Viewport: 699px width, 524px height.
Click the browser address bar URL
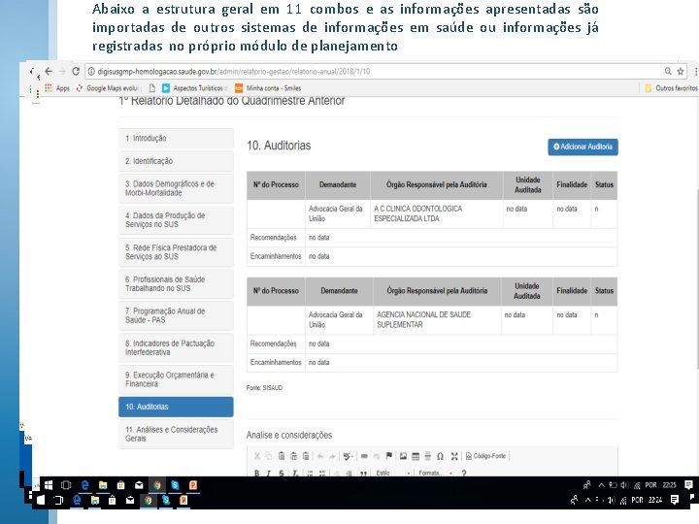tap(234, 71)
